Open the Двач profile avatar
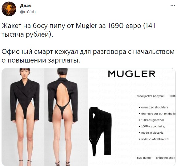181x166 pixels. [x=9, y=9]
